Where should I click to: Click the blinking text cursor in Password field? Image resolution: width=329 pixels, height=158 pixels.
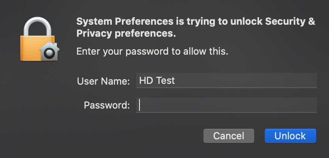pos(139,105)
